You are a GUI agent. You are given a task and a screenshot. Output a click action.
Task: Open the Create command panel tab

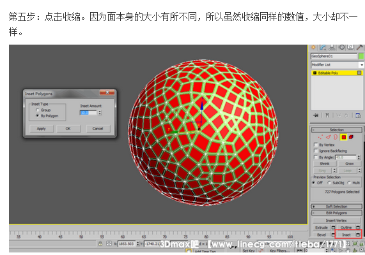[x=313, y=47]
